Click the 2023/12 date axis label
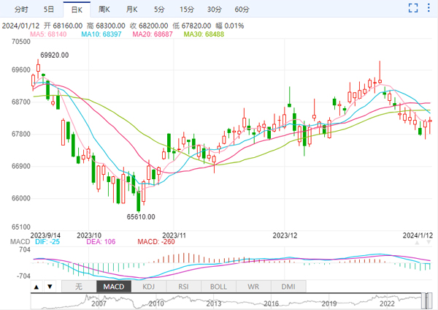438x310 pixels. (x=285, y=235)
